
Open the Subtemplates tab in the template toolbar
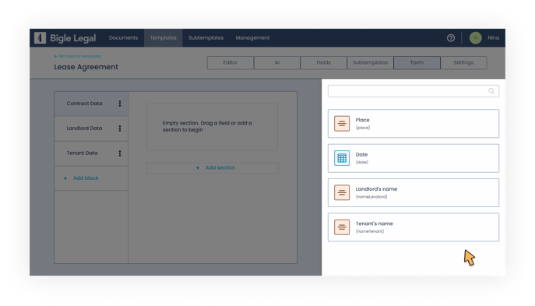pos(370,63)
